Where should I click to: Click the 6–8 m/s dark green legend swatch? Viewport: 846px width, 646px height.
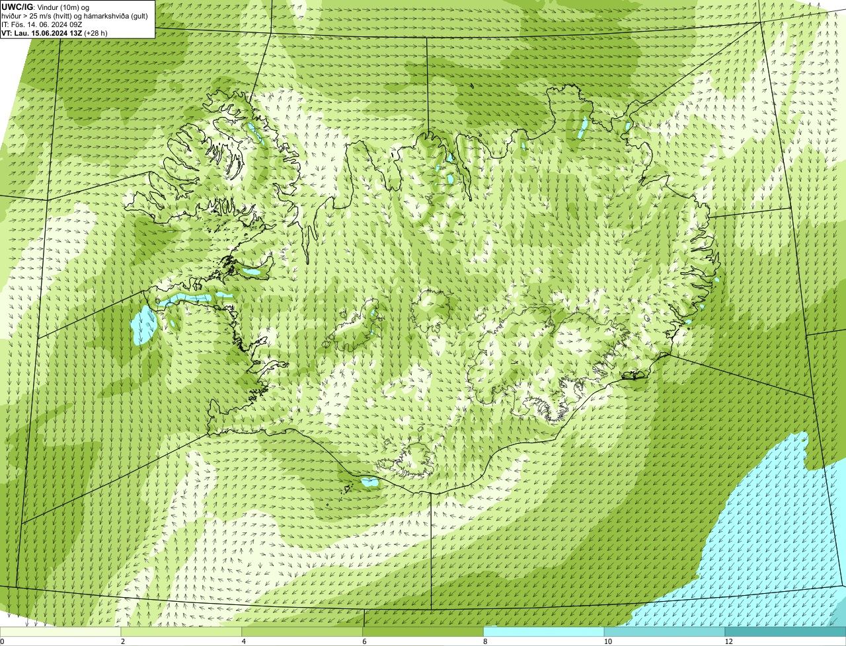[x=424, y=631]
